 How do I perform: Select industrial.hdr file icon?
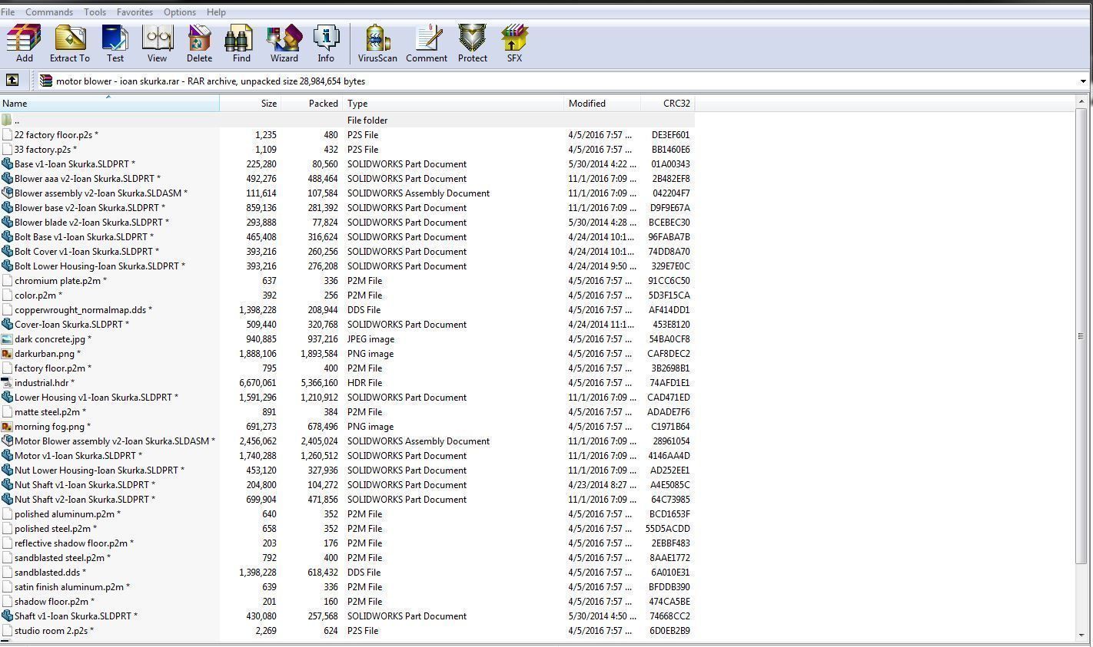pos(8,382)
